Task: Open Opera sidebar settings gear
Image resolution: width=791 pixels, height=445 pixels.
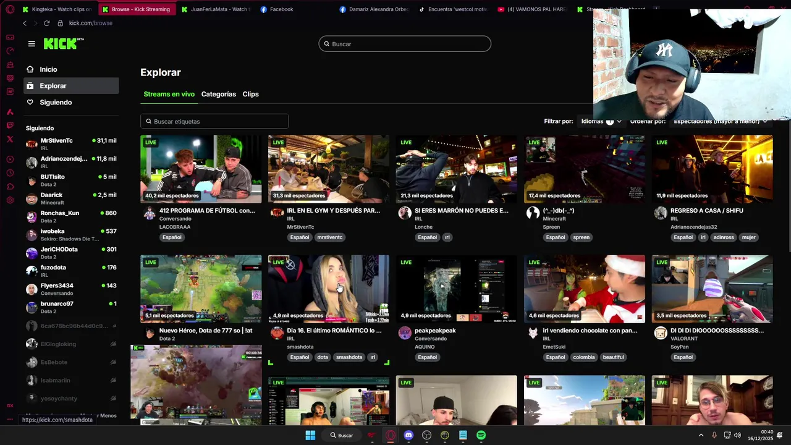Action: coord(10,200)
